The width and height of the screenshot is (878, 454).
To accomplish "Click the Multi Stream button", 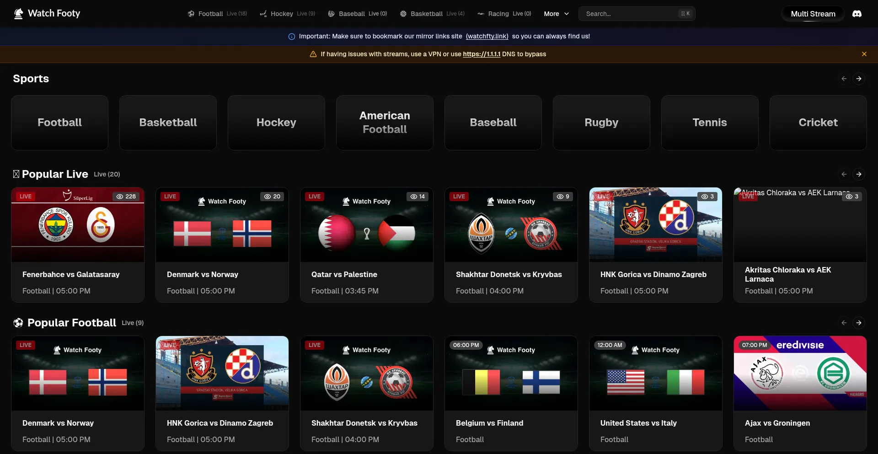I will [813, 14].
